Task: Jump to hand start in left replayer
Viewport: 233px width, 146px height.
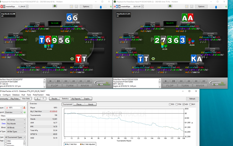Action: point(66,81)
